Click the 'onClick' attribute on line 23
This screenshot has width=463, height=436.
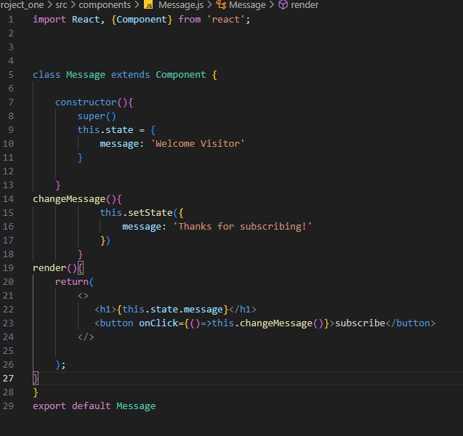click(158, 323)
